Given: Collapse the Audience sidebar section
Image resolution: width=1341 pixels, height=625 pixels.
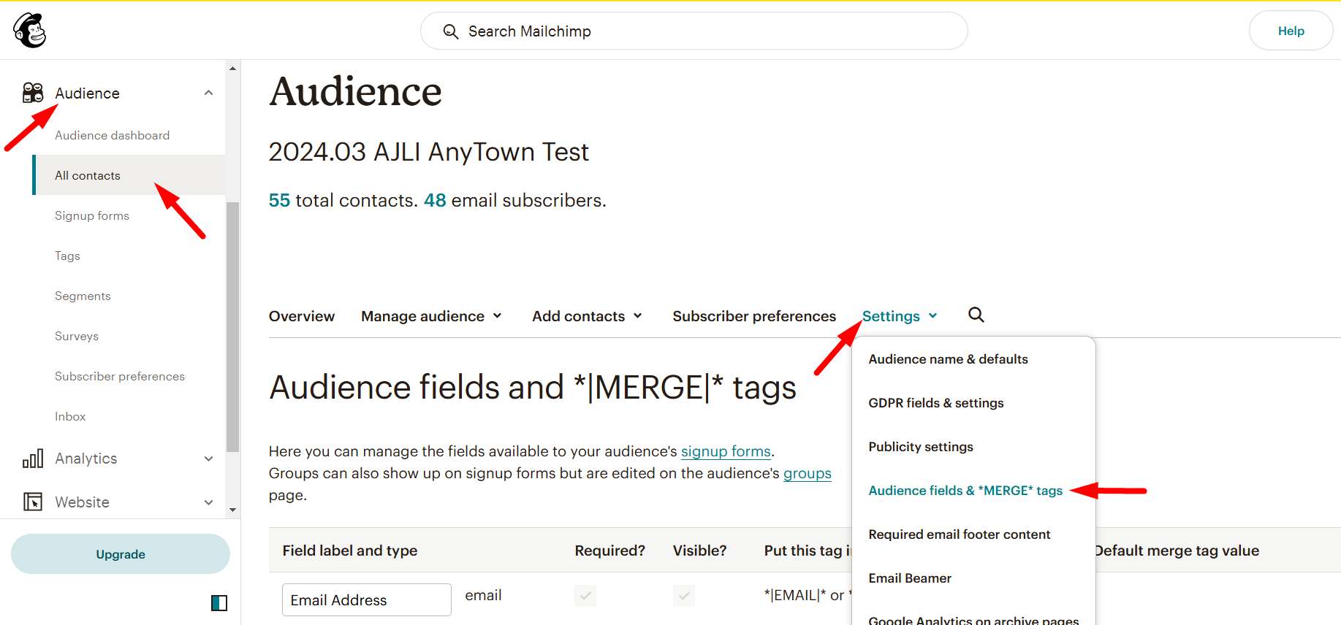Looking at the screenshot, I should point(208,93).
